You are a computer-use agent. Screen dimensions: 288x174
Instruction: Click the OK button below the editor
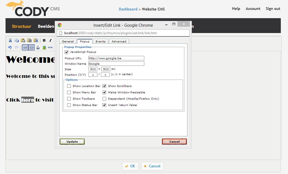pyautogui.click(x=130, y=166)
